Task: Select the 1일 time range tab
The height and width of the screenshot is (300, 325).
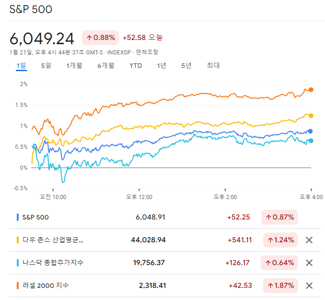Action: click(x=21, y=66)
